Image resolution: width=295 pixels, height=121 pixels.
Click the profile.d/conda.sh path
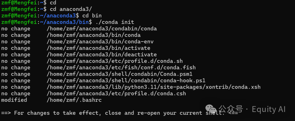pyautogui.click(x=115, y=61)
